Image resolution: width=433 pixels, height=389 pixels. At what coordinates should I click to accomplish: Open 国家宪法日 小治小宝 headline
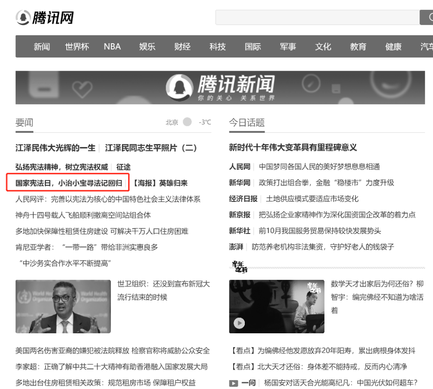pos(69,183)
